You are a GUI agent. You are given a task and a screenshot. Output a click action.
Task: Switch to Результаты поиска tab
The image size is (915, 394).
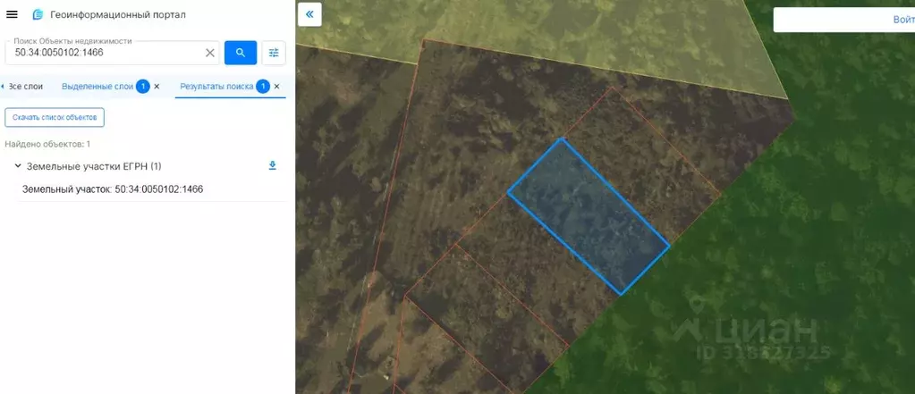(x=216, y=87)
